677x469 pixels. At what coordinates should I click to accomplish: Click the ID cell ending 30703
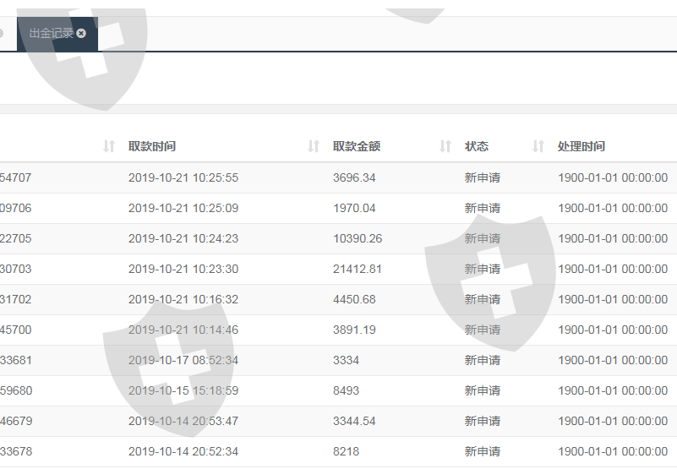click(15, 269)
